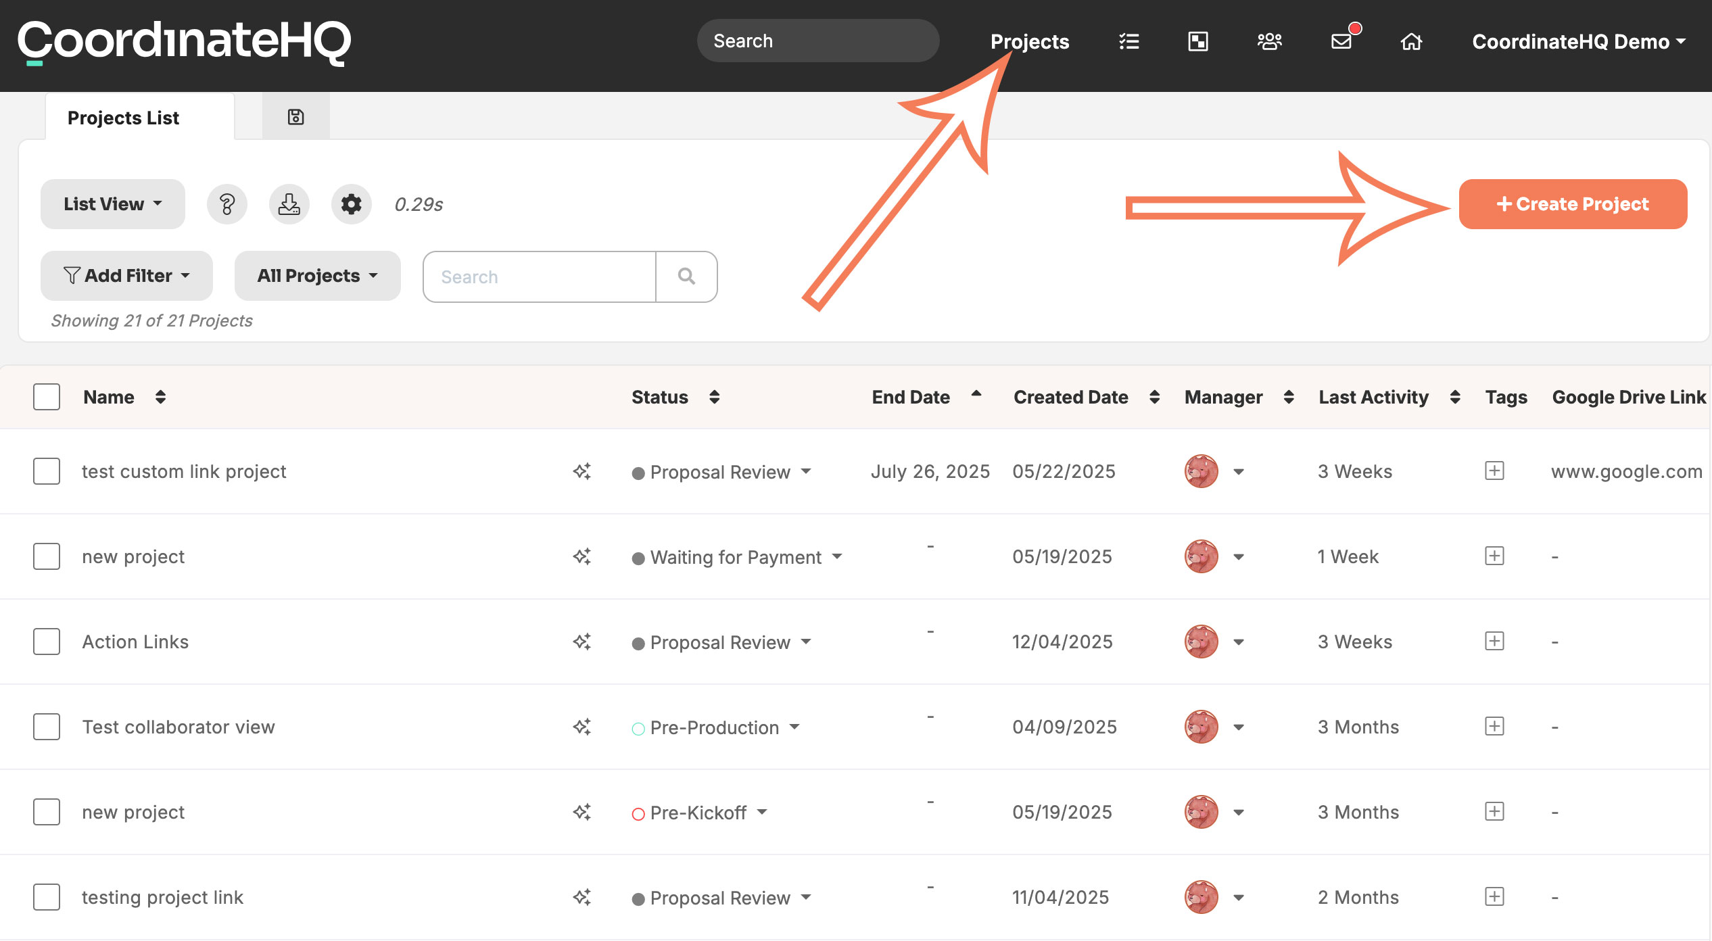Add tag to Test collaborator view project

click(1494, 726)
